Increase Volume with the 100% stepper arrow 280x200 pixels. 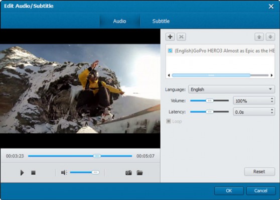pos(272,98)
